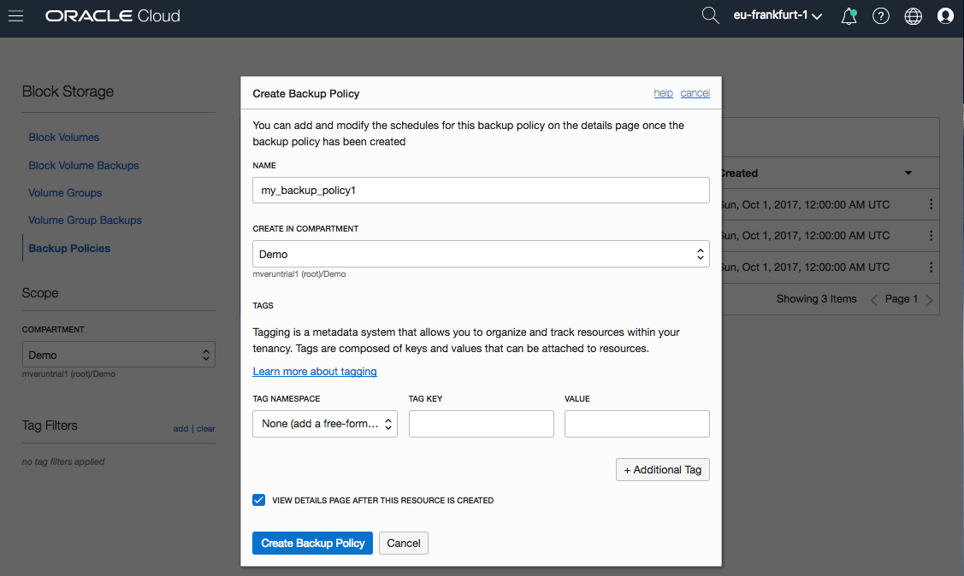Click cancel link in dialog header
The width and height of the screenshot is (964, 576).
(x=695, y=93)
